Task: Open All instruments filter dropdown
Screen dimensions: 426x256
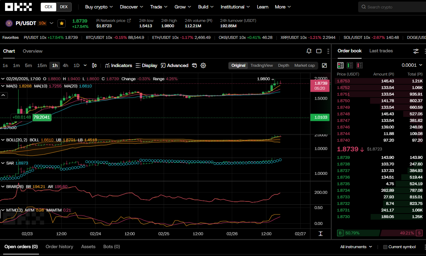Action: pos(356,247)
